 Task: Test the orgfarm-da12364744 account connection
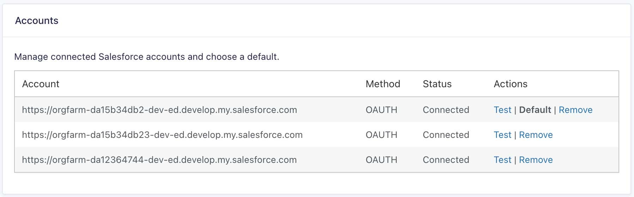coord(502,160)
